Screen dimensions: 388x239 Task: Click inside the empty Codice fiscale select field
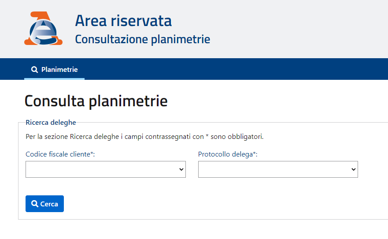pos(101,169)
